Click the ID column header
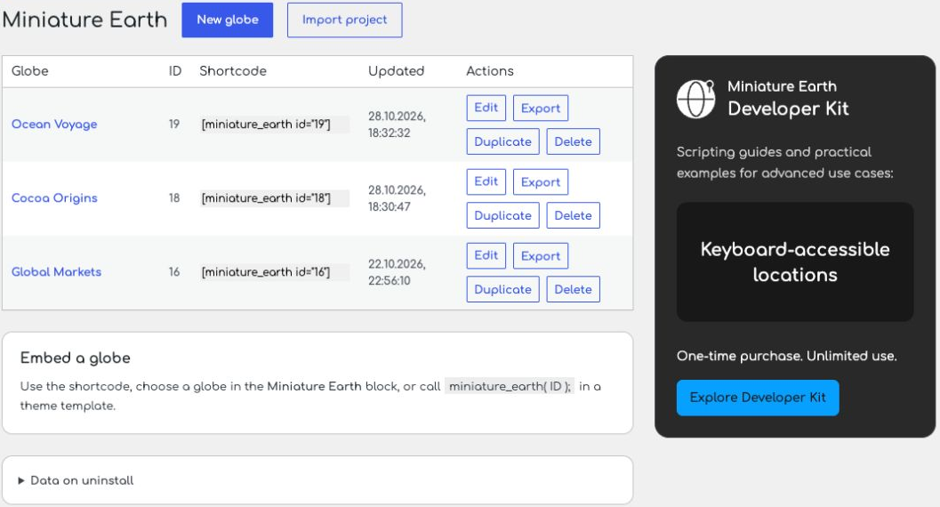This screenshot has width=940, height=507. [174, 71]
